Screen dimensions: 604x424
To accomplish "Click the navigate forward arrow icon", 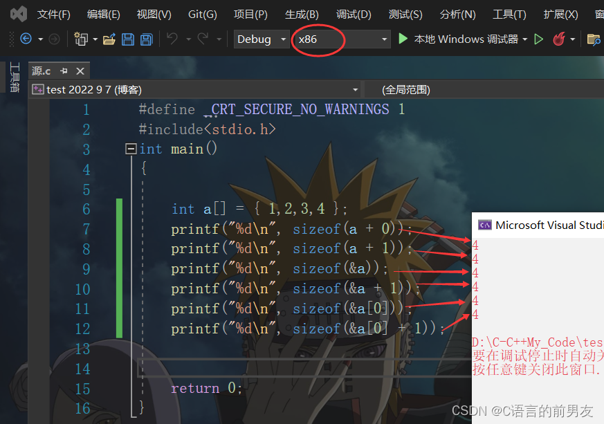I will (55, 39).
